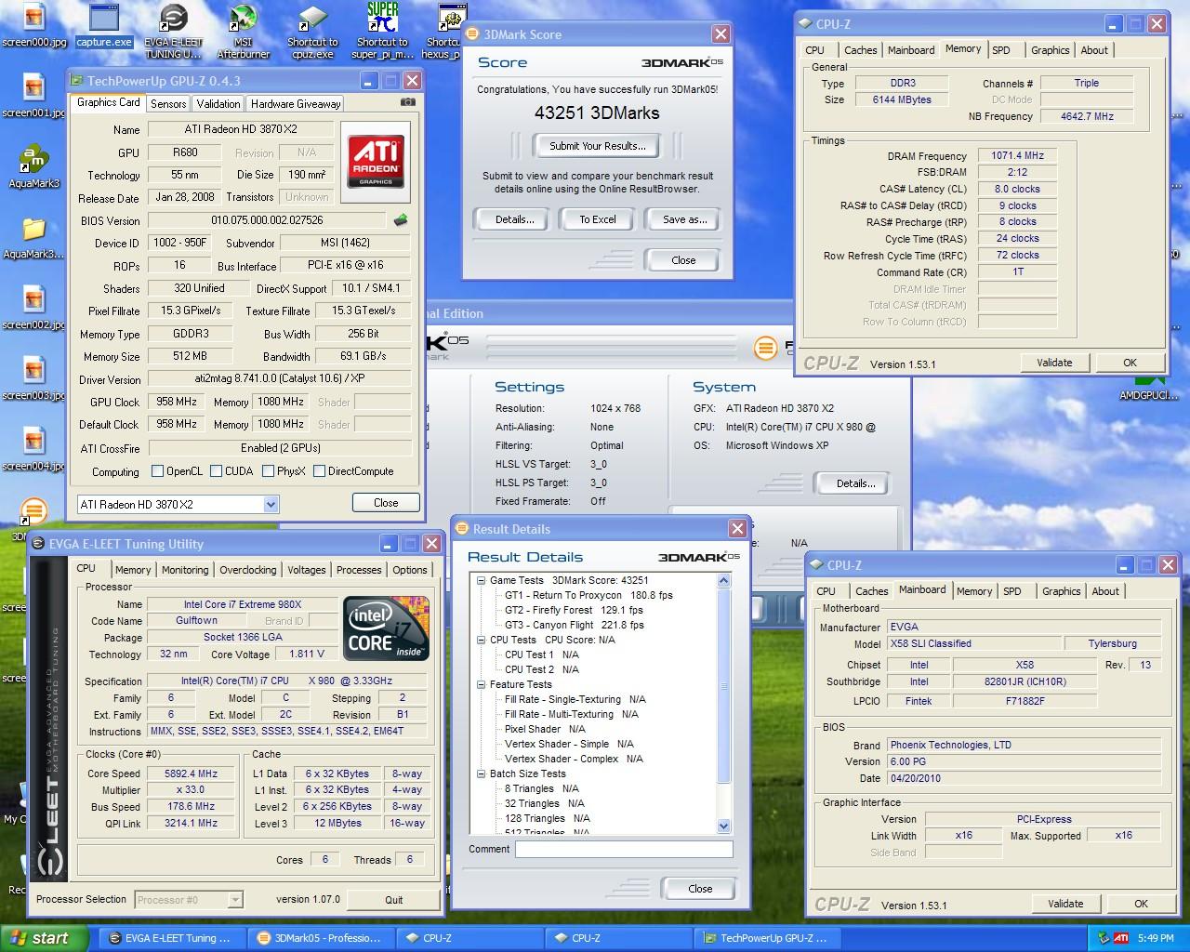Switch to TechPowerUp GPU-Z taskbar button
1190x952 pixels.
[770, 938]
